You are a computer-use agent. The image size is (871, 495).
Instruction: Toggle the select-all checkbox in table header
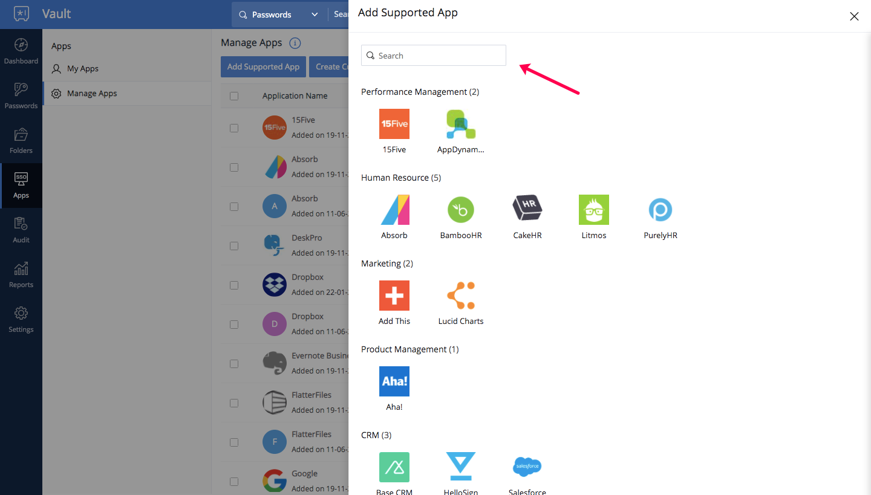[234, 95]
